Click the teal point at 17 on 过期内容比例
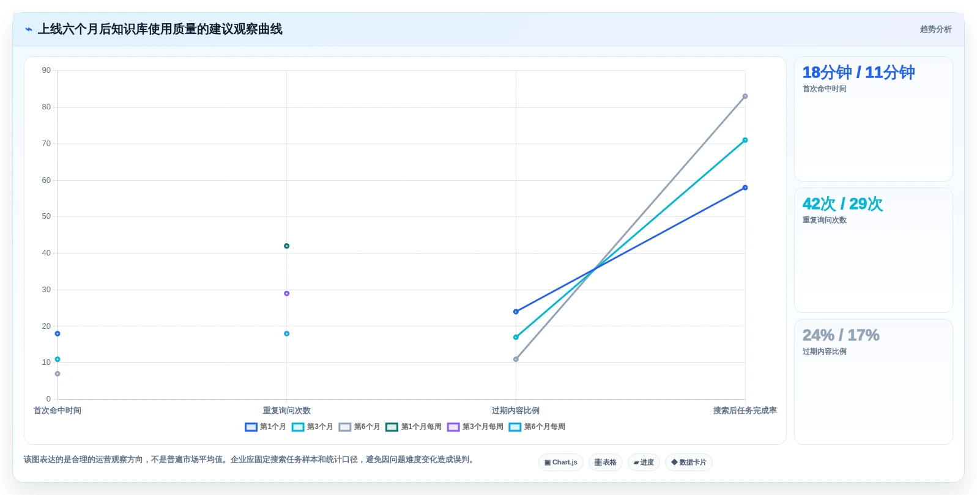The width and height of the screenshot is (977, 495). [x=516, y=337]
